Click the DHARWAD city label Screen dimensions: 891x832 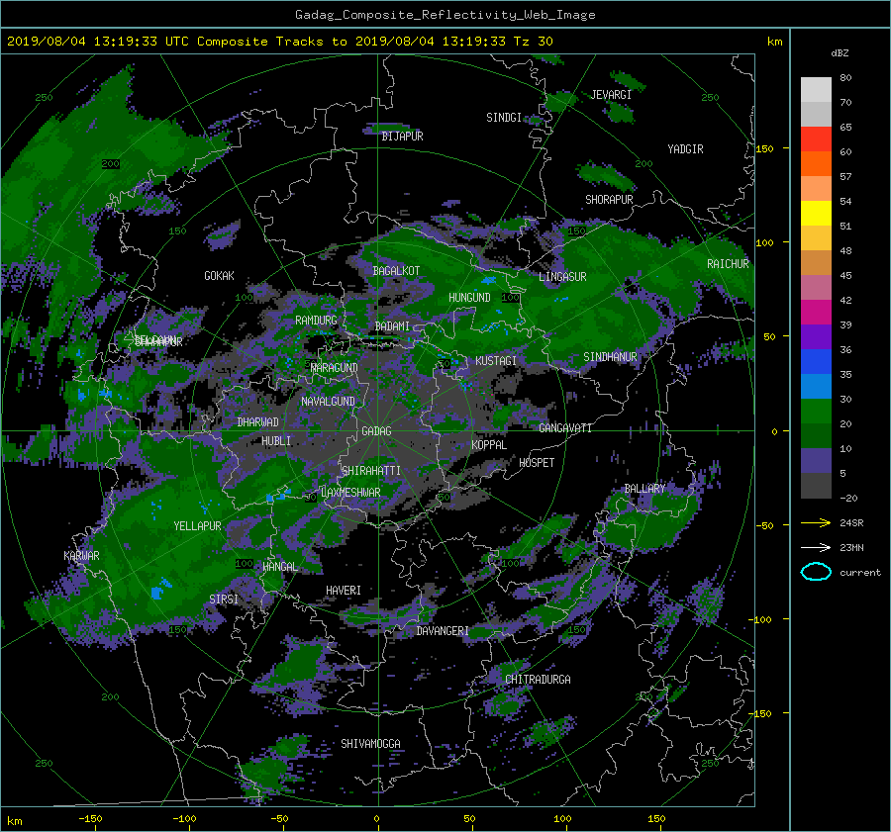258,422
